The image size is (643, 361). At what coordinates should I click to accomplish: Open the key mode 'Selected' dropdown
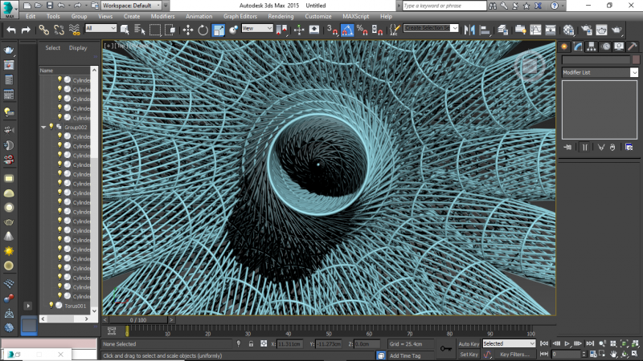[x=509, y=344]
